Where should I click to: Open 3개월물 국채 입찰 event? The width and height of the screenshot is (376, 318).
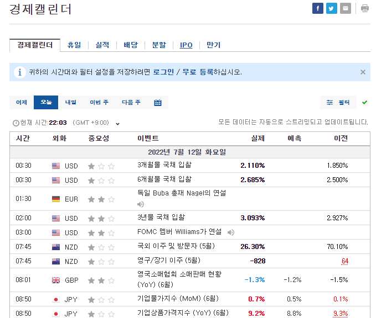[x=164, y=165]
